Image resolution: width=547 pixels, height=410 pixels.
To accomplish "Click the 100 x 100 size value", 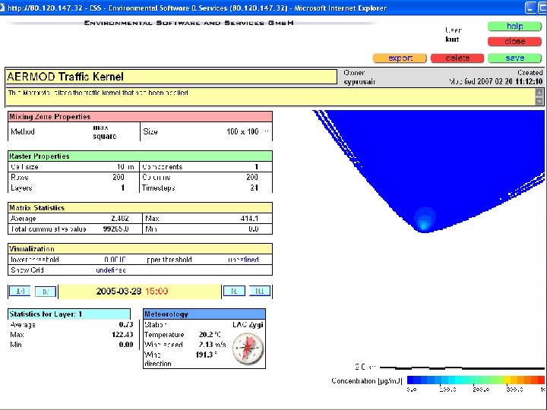I will tap(242, 132).
